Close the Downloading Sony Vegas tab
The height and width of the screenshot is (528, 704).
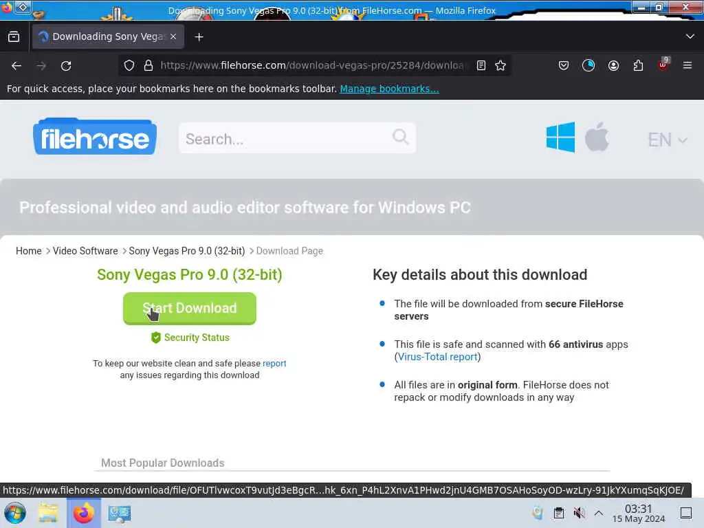tap(173, 37)
